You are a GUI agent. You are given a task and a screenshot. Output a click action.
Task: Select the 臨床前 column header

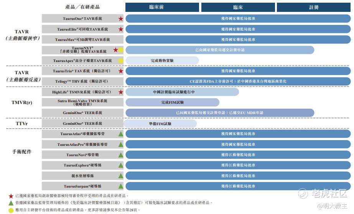162,7
